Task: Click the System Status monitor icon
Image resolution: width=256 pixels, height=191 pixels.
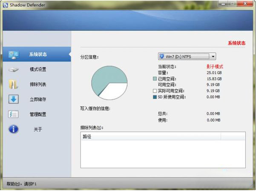Action: pos(13,54)
